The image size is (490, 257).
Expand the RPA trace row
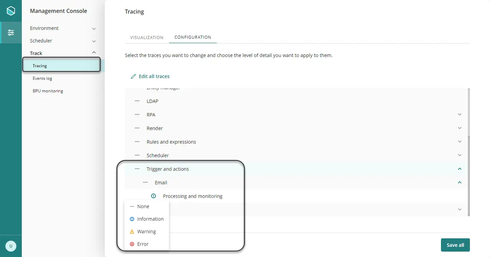point(460,115)
